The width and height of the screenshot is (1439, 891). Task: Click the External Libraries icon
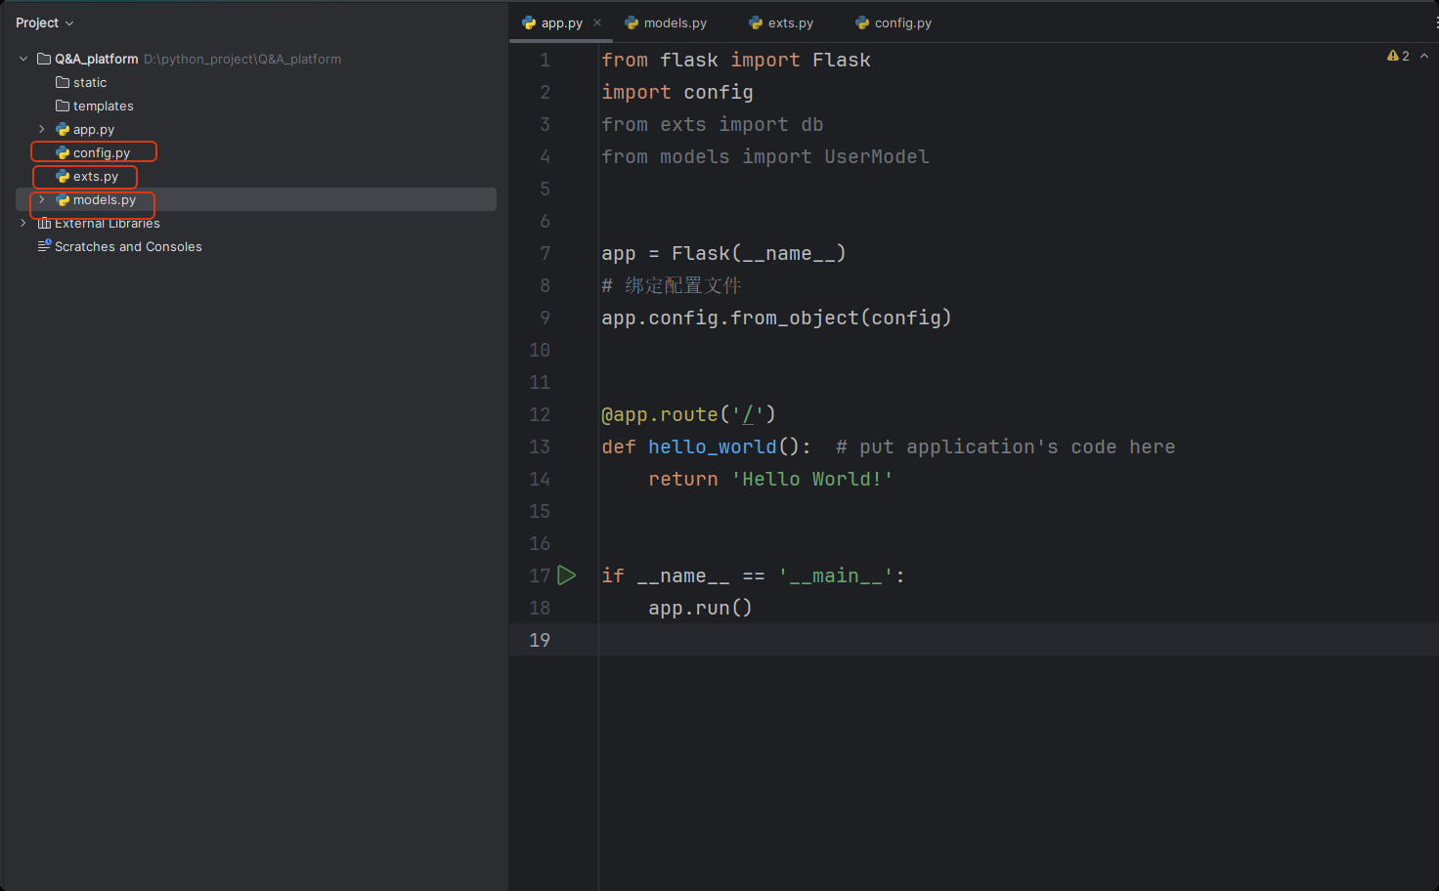[x=44, y=223]
